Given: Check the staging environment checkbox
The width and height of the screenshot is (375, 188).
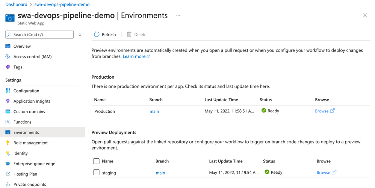Looking at the screenshot, I should pyautogui.click(x=96, y=173).
